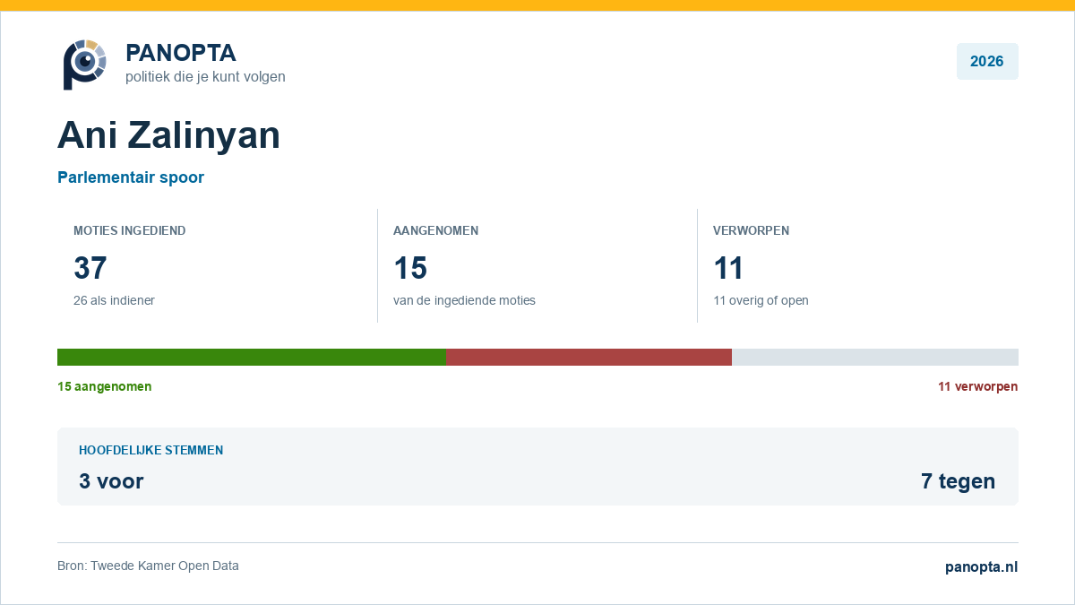Click the Aangenomen count 15

pos(410,268)
